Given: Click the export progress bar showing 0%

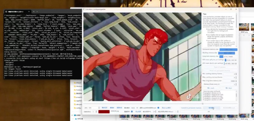Looking at the screenshot, I should pos(209,111).
